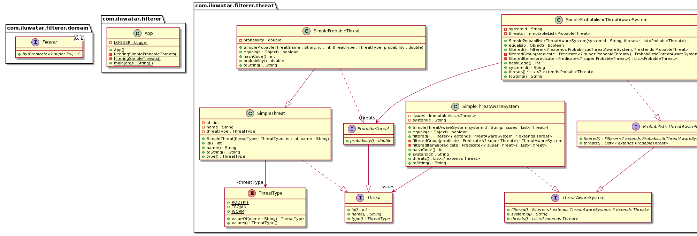Select the ThreatAwareSystem interface icon
Screen dimensions: 697x236
[555, 198]
